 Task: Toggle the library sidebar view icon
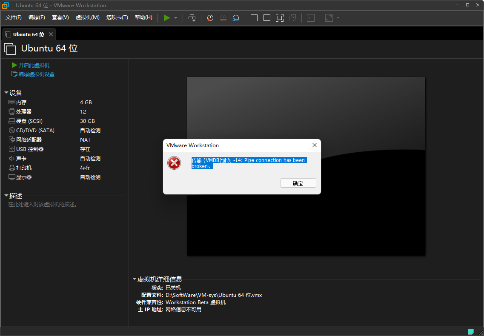(254, 18)
